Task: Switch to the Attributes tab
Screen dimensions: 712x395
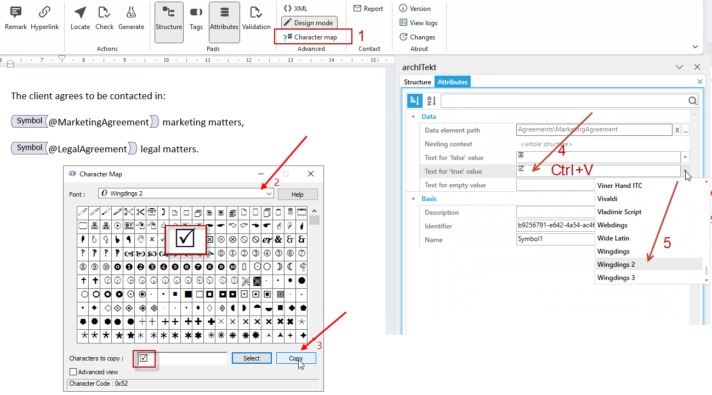Action: [x=453, y=82]
